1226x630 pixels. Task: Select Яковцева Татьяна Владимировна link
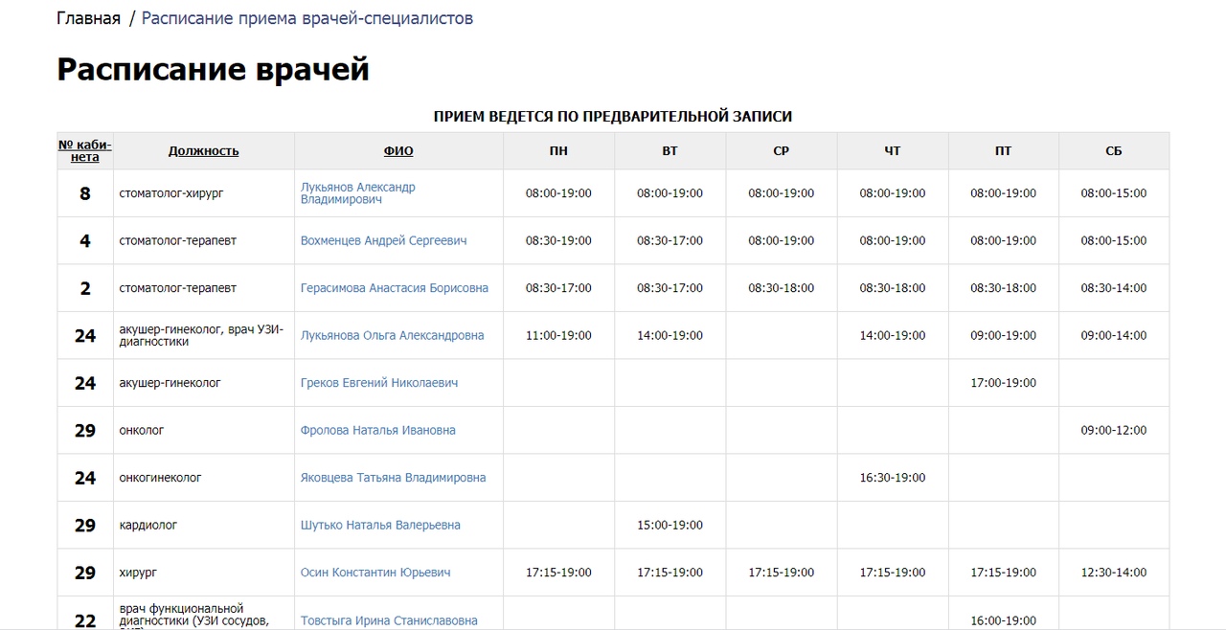(x=394, y=478)
